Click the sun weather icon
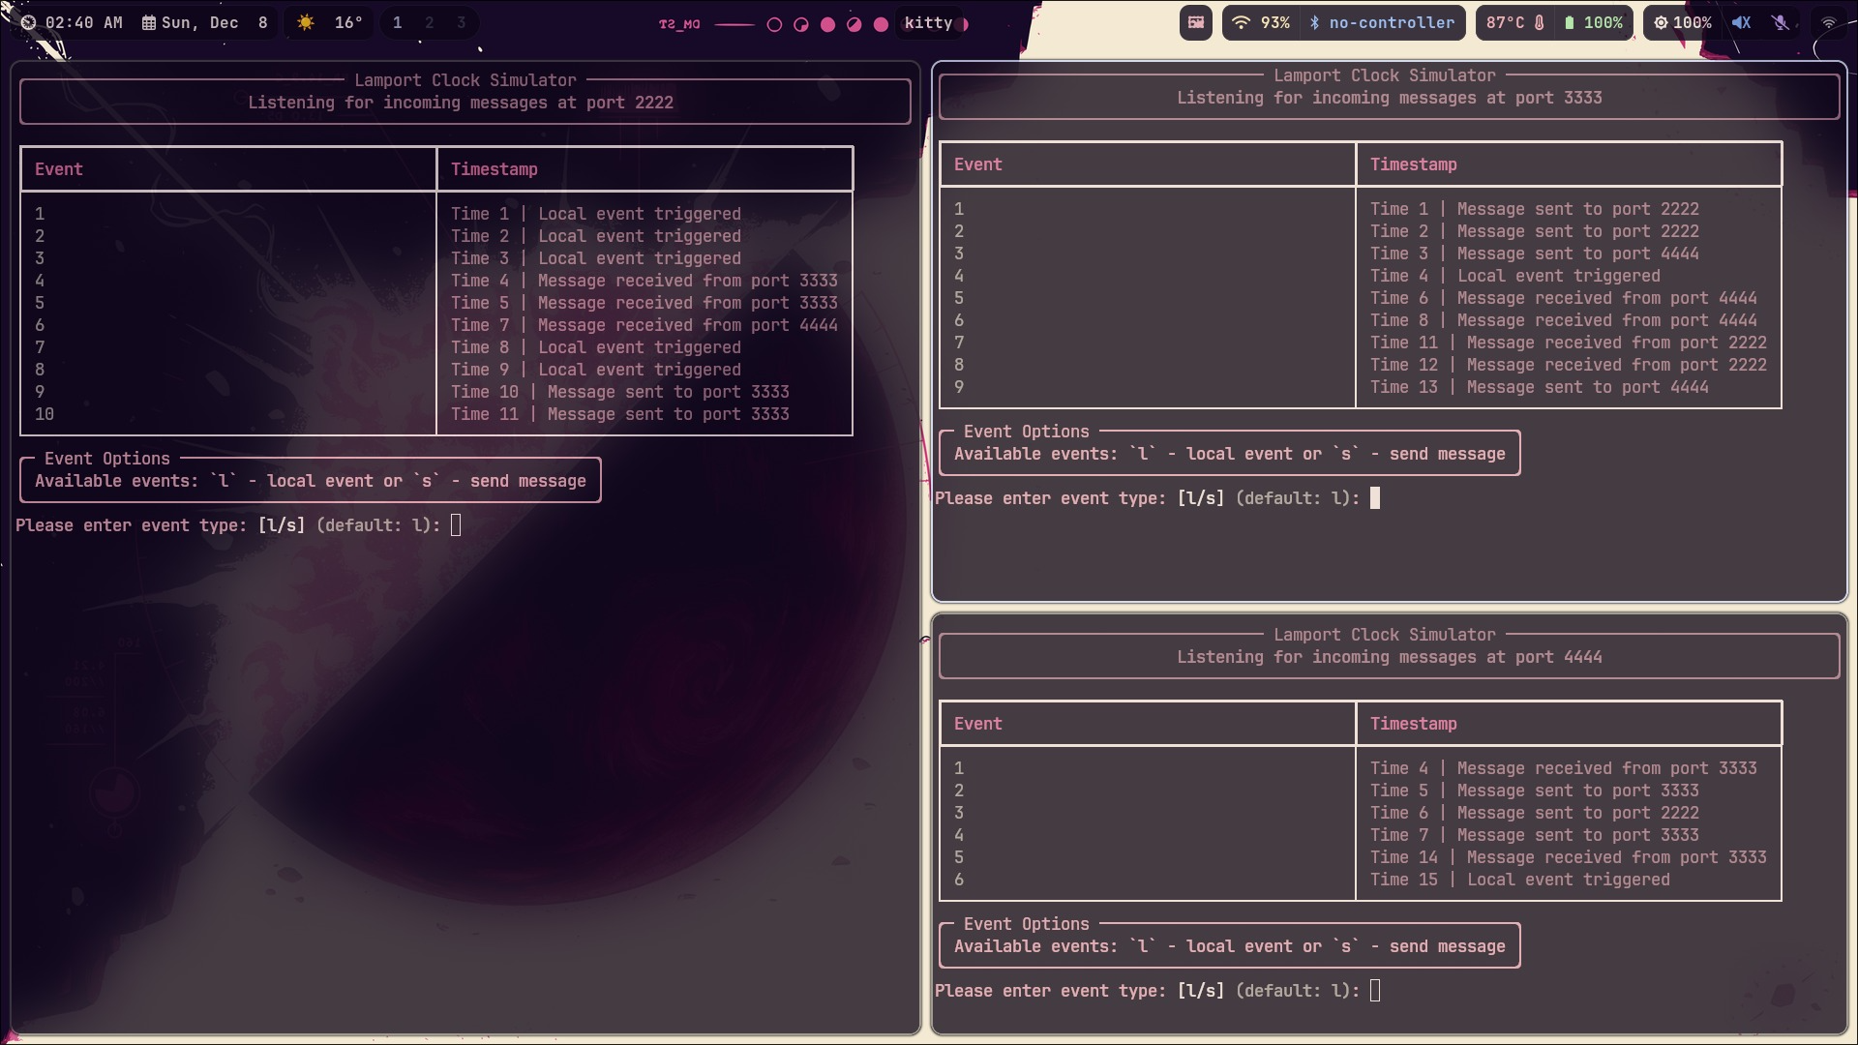 pyautogui.click(x=306, y=22)
